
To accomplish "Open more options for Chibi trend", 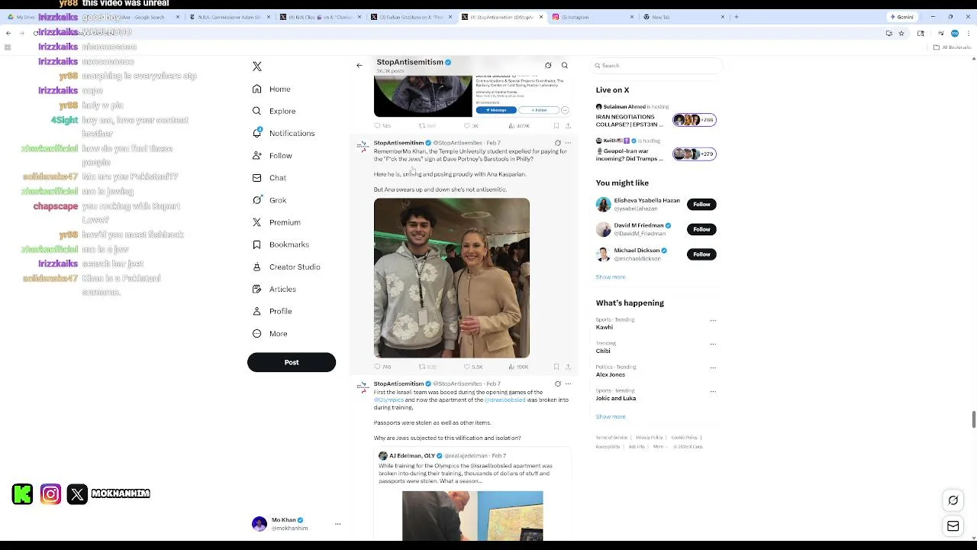I will [713, 344].
